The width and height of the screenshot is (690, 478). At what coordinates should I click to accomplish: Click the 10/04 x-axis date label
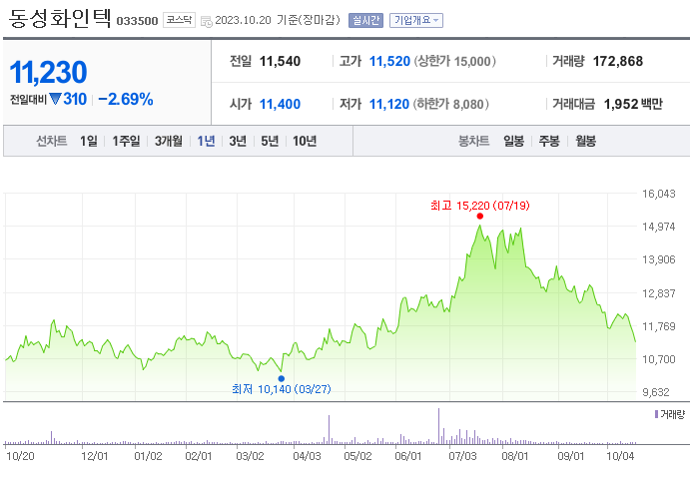620,456
